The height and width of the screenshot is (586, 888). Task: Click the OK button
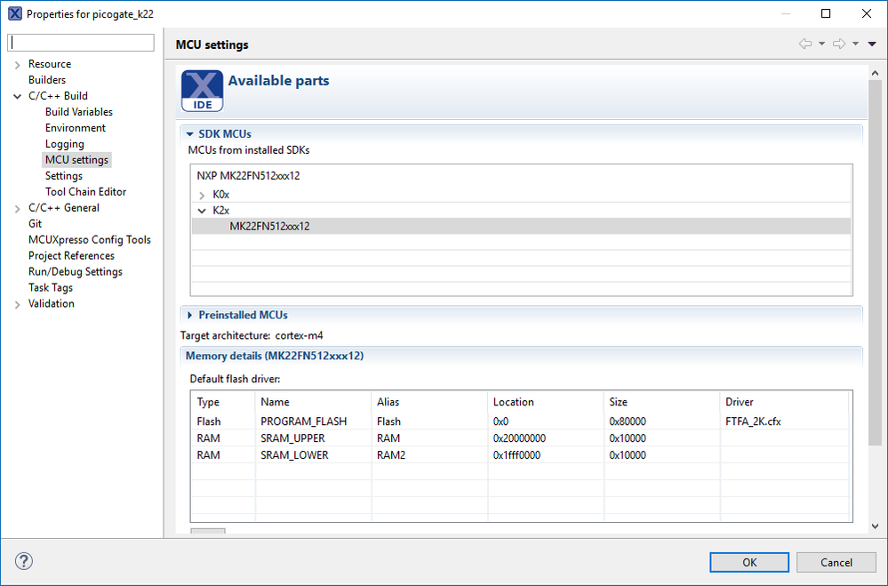click(x=749, y=562)
